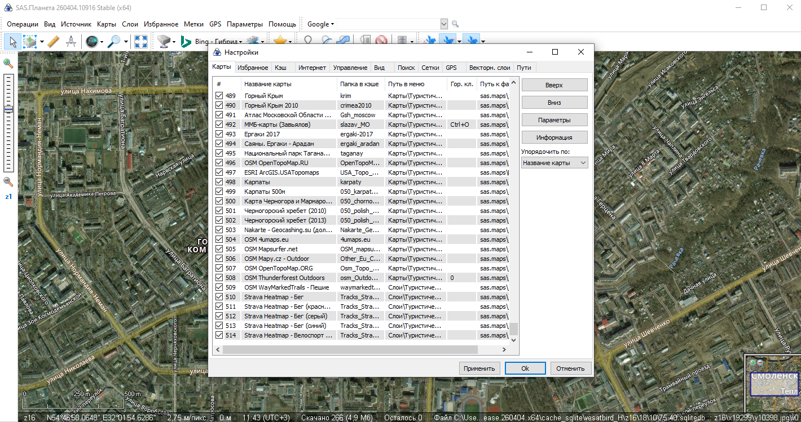This screenshot has width=801, height=422.
Task: Click the zoom level slider on left side
Action: point(8,110)
